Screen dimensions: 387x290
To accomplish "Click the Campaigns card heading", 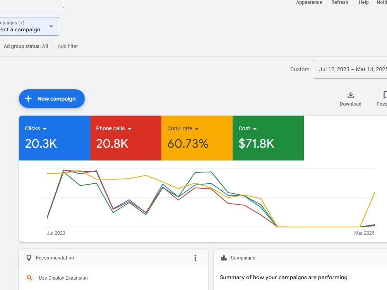I will tap(243, 258).
